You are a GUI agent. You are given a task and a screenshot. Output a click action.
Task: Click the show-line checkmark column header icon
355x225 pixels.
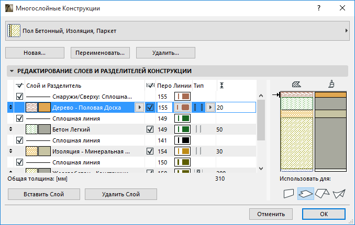point(20,85)
